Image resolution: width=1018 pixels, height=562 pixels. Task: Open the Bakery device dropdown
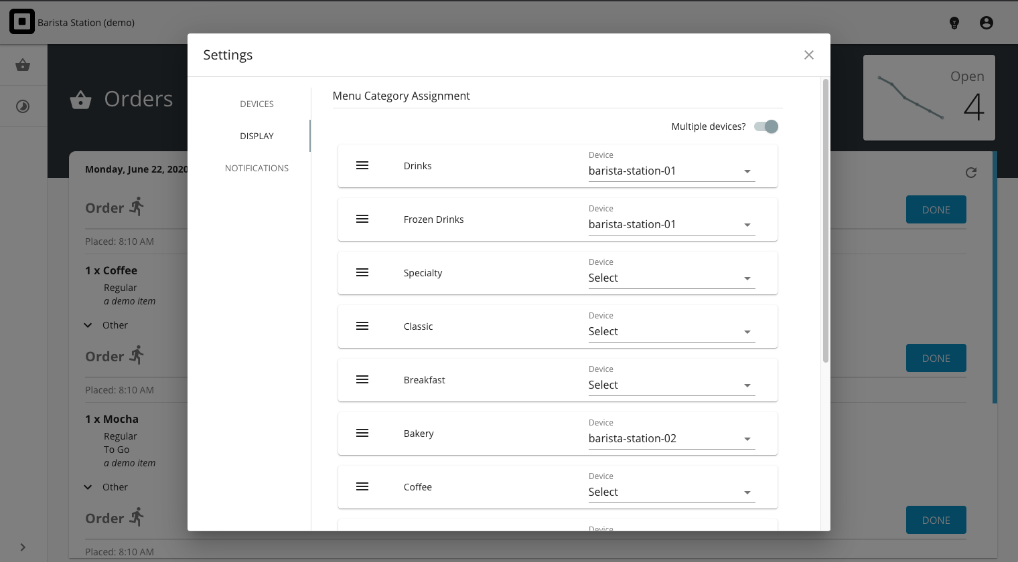pos(672,439)
